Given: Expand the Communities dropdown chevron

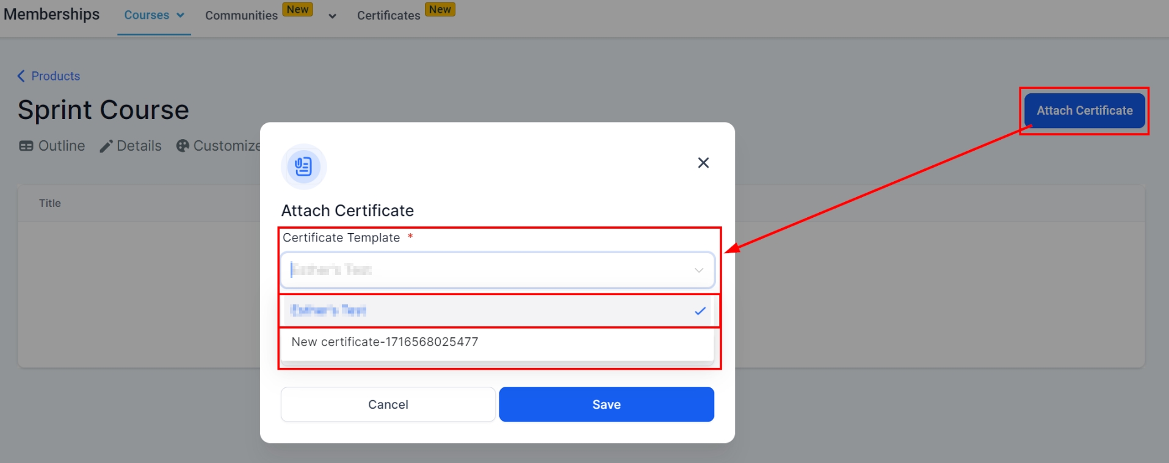Looking at the screenshot, I should [x=332, y=16].
